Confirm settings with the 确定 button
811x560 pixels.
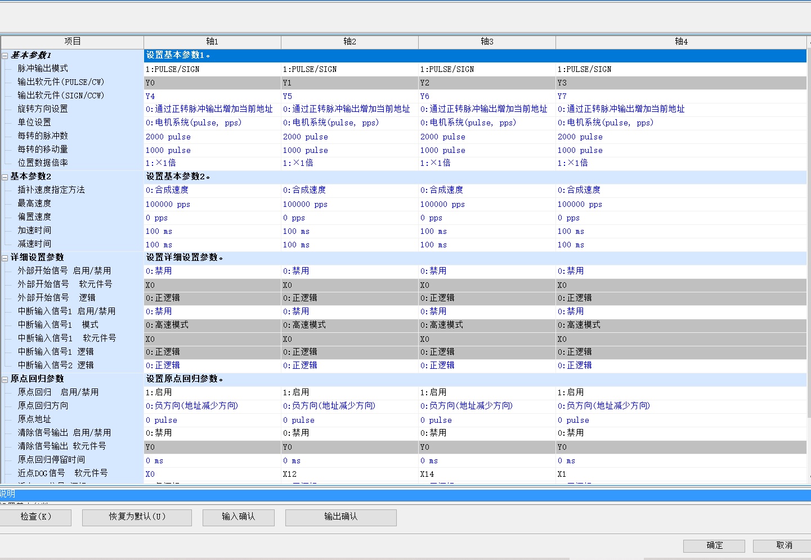pos(714,545)
